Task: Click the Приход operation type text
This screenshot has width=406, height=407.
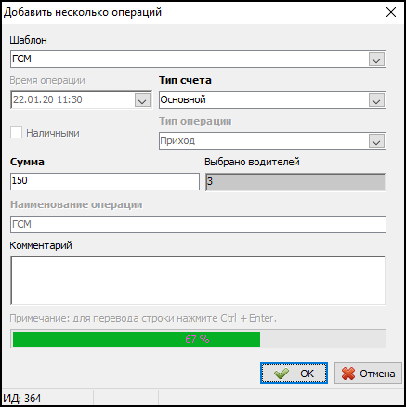Action: click(177, 141)
